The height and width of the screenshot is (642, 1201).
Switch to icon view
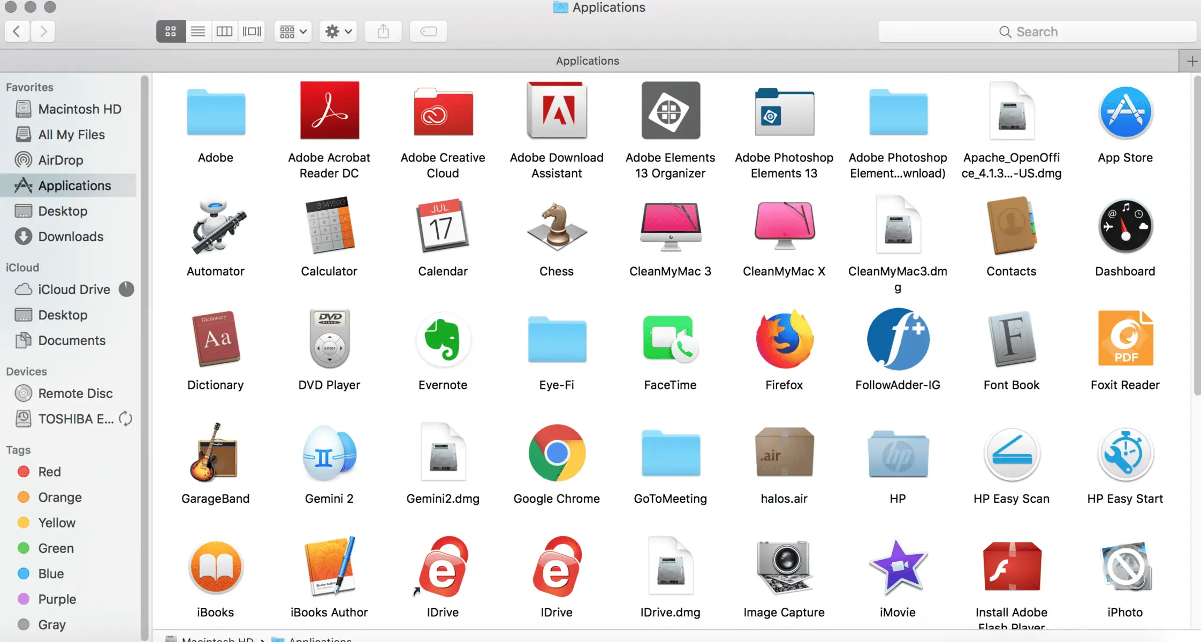click(171, 32)
